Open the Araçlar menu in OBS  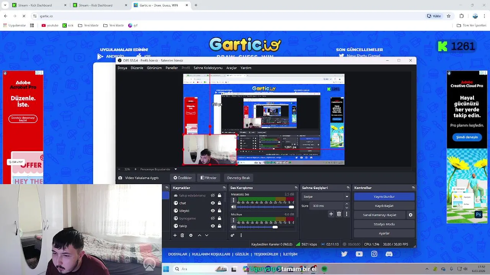[x=232, y=68]
